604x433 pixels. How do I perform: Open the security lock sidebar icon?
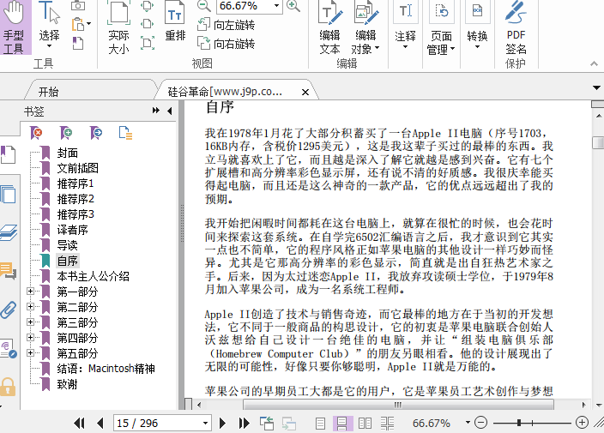coord(8,387)
